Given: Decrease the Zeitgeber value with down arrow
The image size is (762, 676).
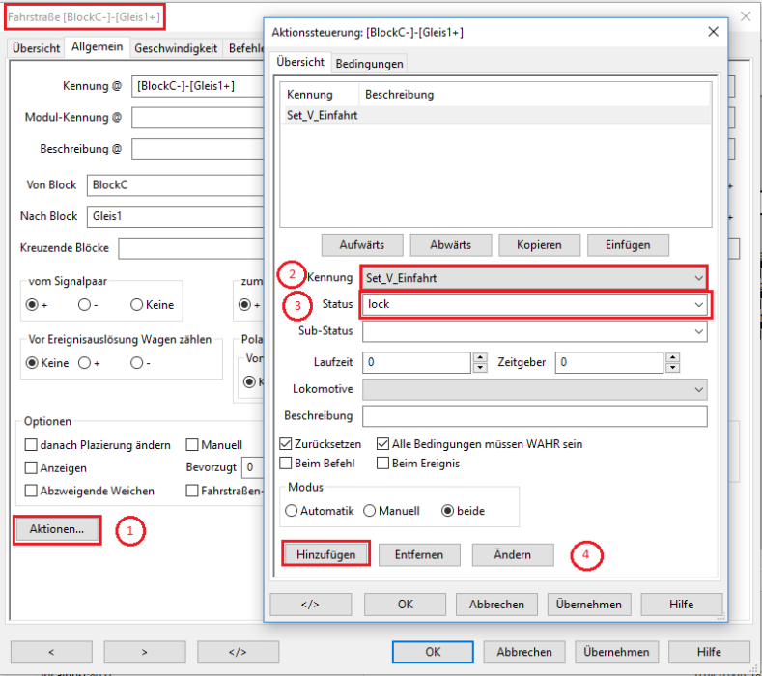Looking at the screenshot, I should coord(669,369).
